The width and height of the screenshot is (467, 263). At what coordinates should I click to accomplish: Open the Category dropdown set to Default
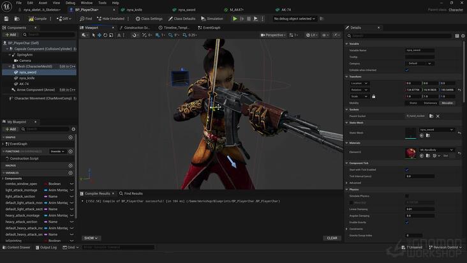pos(420,63)
